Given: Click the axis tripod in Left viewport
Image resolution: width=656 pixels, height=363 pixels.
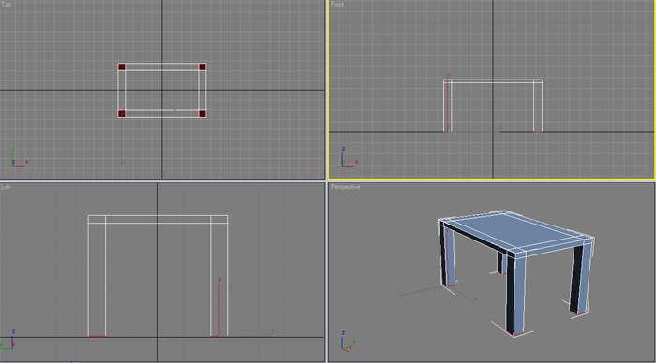Looking at the screenshot, I should tap(8, 340).
